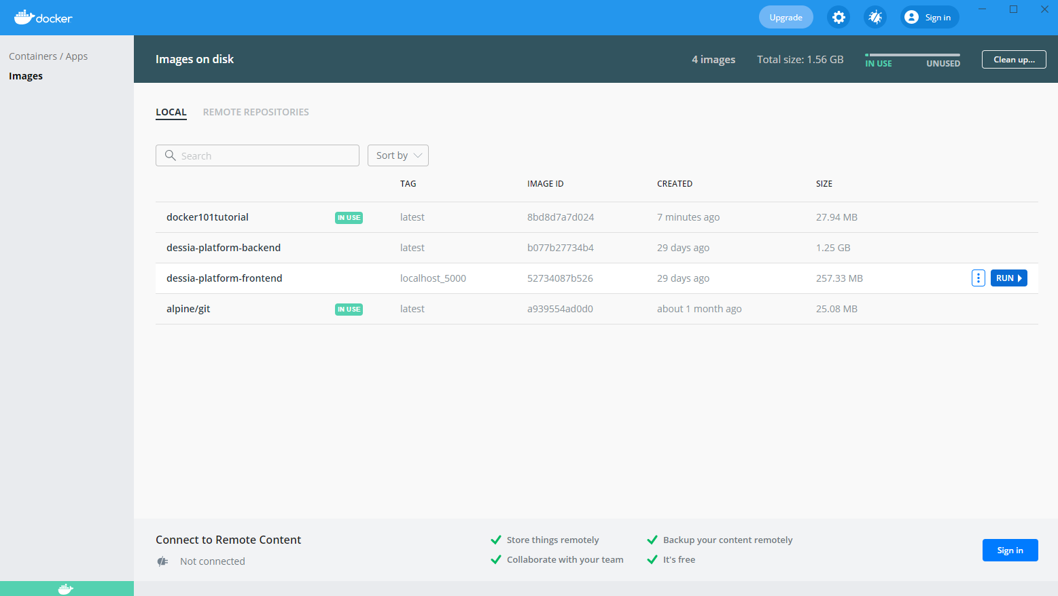Sign in from the top header
The image size is (1058, 596).
coord(930,18)
